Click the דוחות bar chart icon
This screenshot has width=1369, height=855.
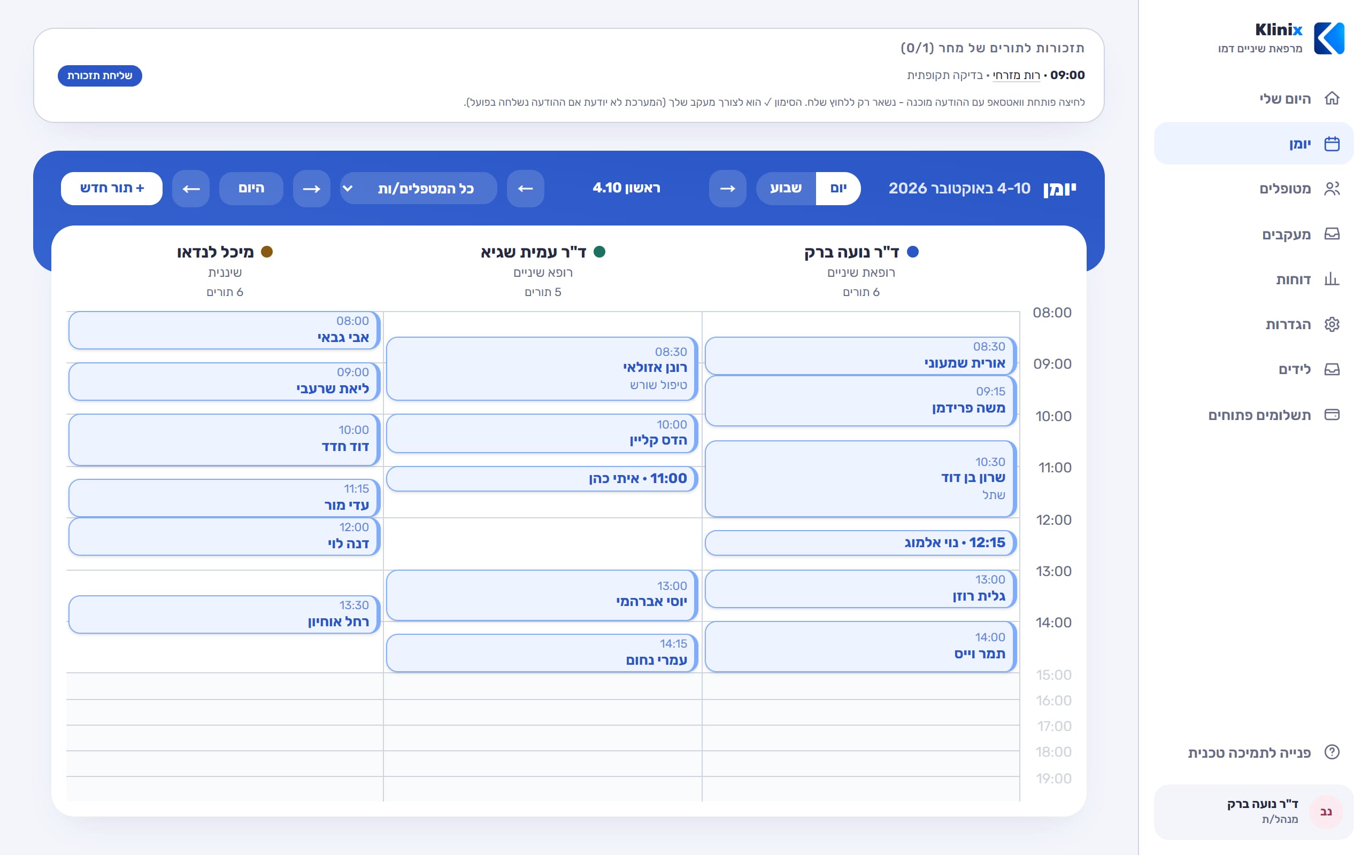[x=1332, y=279]
